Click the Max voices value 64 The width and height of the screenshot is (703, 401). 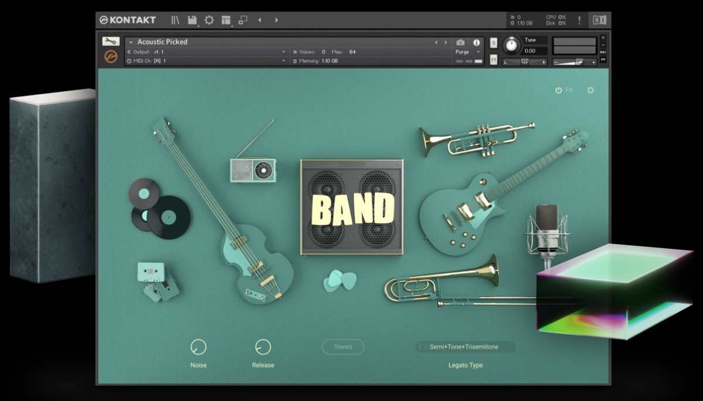(352, 52)
